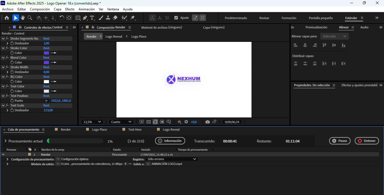Click the Stroke Color eyedropper icon
Screen dimensions: 384x195
(53, 53)
